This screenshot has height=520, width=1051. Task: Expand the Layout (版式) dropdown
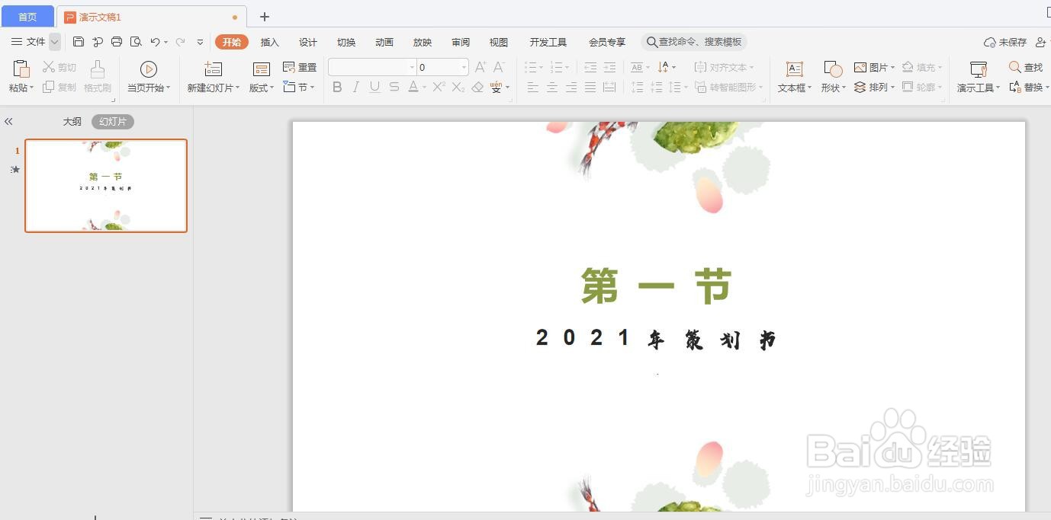[x=262, y=88]
